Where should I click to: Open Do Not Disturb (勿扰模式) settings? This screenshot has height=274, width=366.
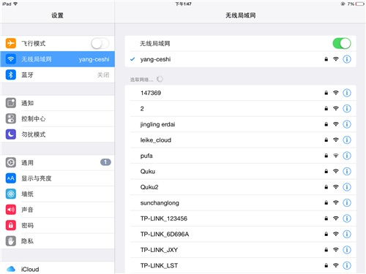point(58,134)
